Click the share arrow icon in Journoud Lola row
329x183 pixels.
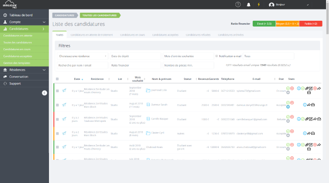tap(319, 88)
